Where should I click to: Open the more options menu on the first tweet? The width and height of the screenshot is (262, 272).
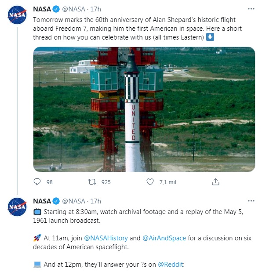coord(251,9)
